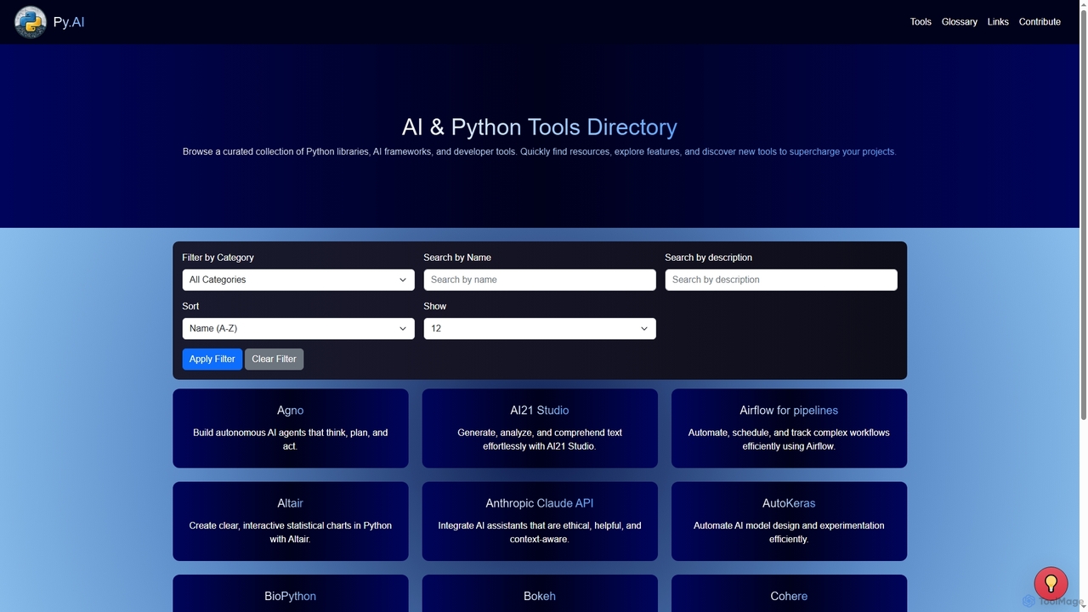Click the Apply Filter button
Screen dimensions: 1088x612
pyautogui.click(x=212, y=359)
